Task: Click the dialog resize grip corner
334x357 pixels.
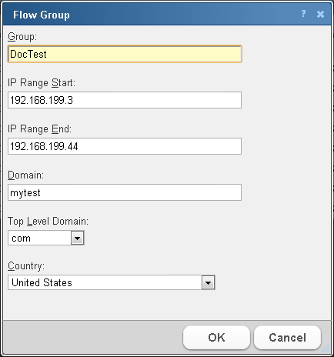Action: (326, 349)
